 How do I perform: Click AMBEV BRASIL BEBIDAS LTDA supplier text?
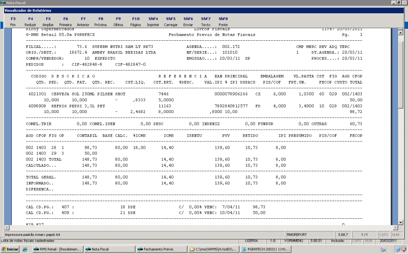click(124, 52)
